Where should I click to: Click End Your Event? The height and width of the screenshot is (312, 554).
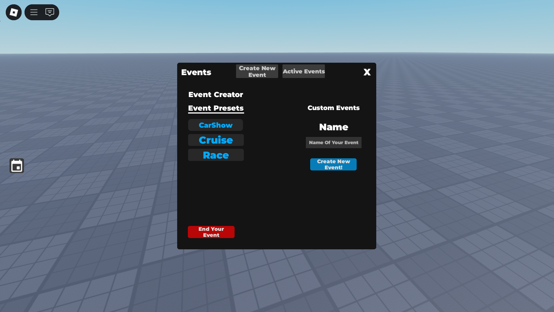pyautogui.click(x=211, y=232)
